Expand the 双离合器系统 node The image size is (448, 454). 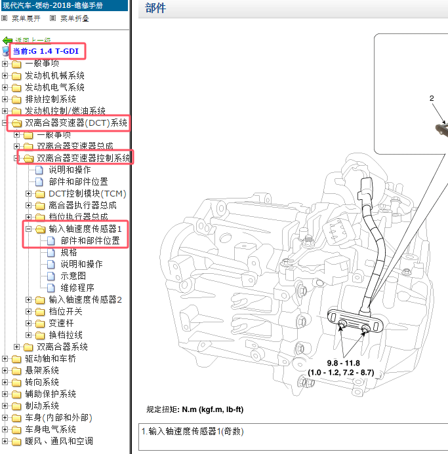click(16, 347)
